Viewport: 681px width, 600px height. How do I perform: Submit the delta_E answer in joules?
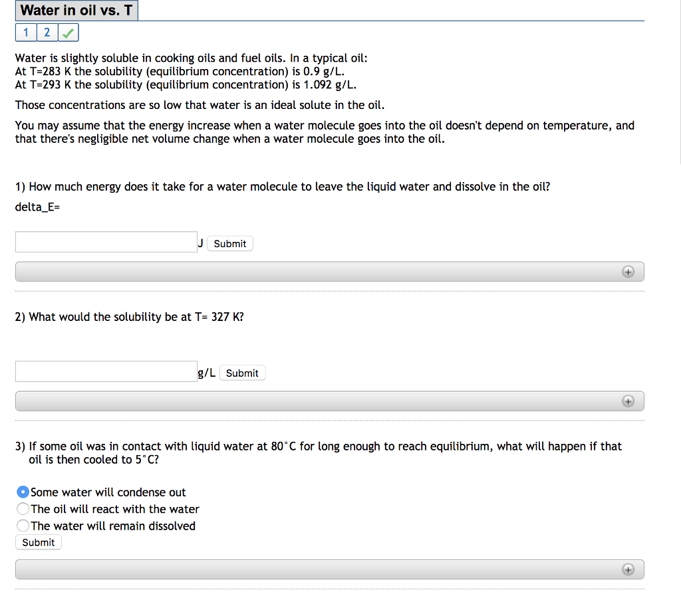pyautogui.click(x=230, y=244)
